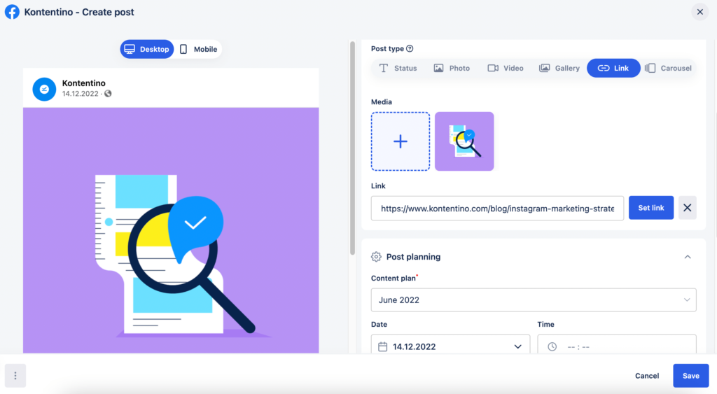The image size is (717, 394).
Task: Click the Kontentino profile avatar
Action: [44, 89]
